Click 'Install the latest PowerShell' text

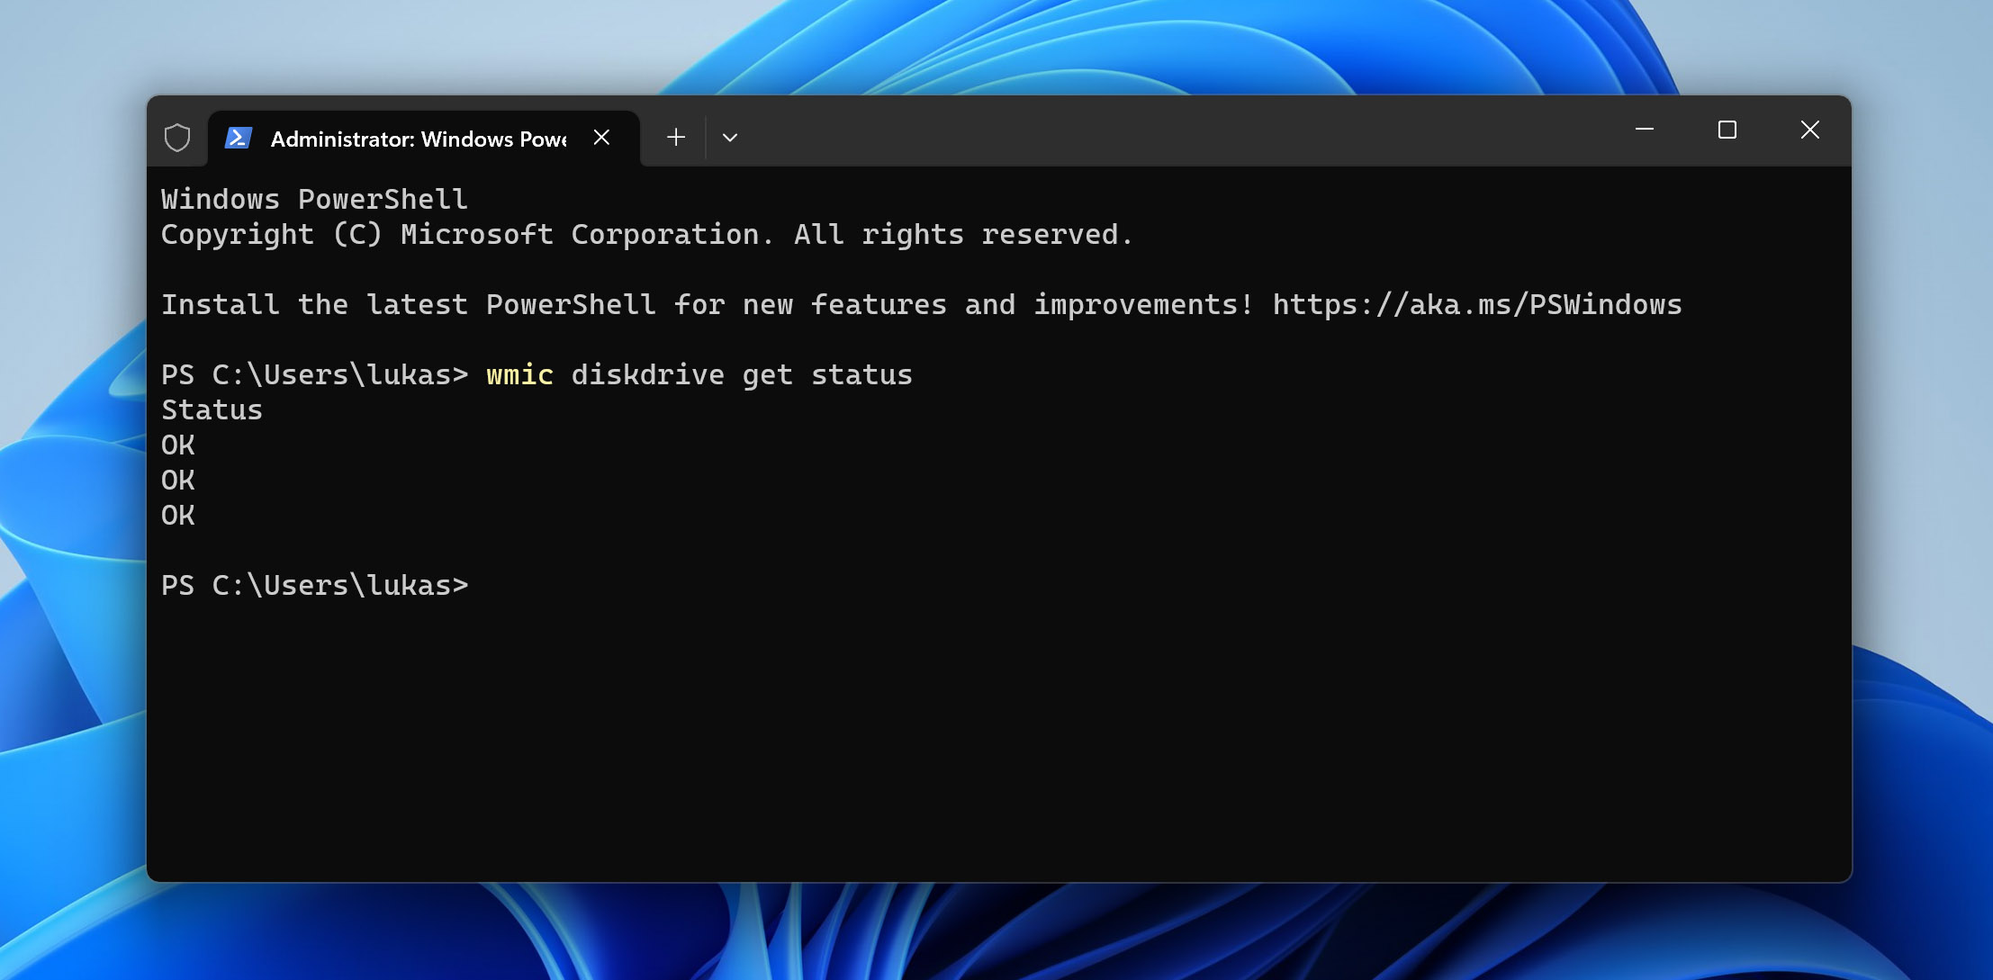pyautogui.click(x=409, y=305)
